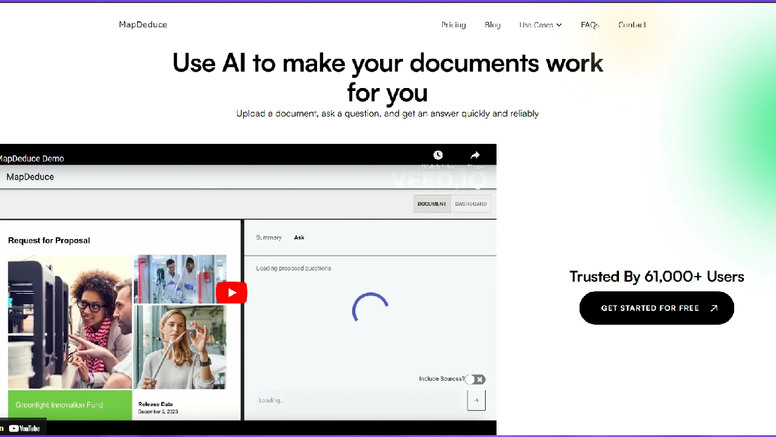The image size is (776, 437).
Task: Click the Watch later clock icon
Action: (x=438, y=156)
